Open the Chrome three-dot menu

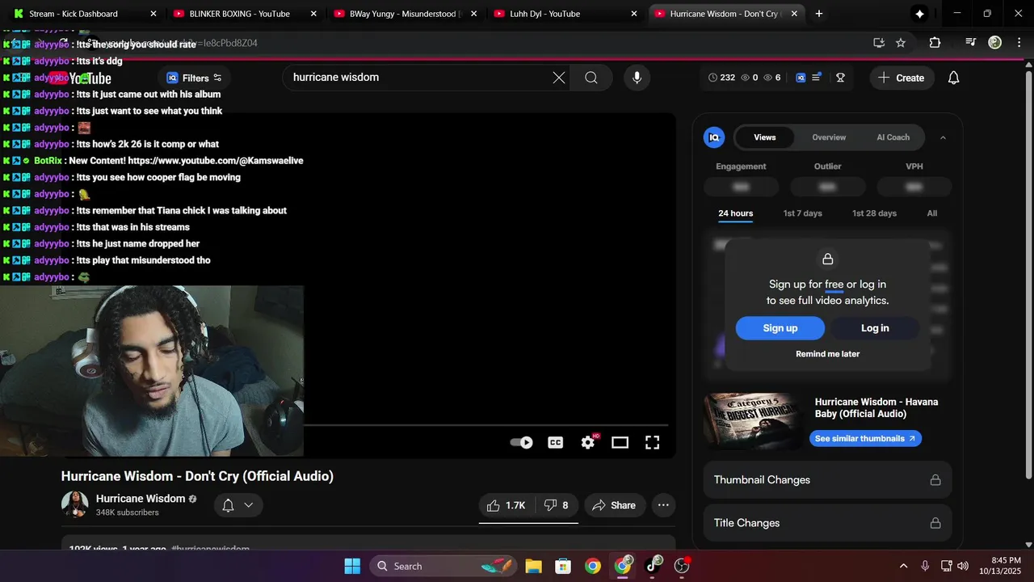coord(1019,43)
